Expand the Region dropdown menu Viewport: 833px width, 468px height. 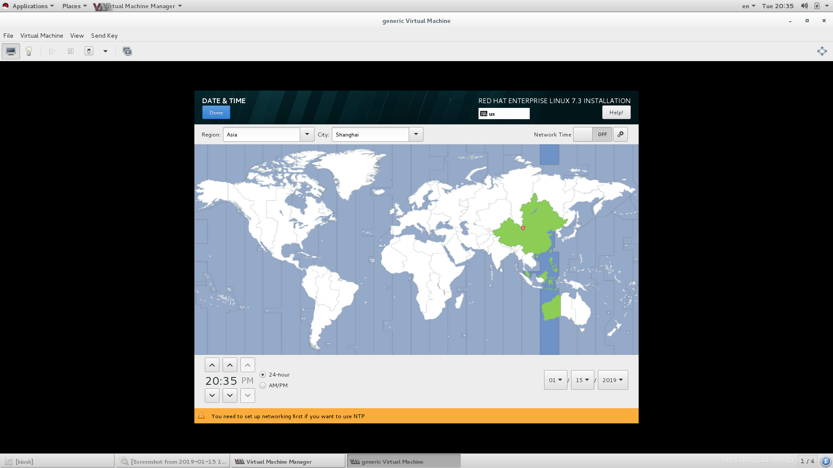pyautogui.click(x=306, y=134)
